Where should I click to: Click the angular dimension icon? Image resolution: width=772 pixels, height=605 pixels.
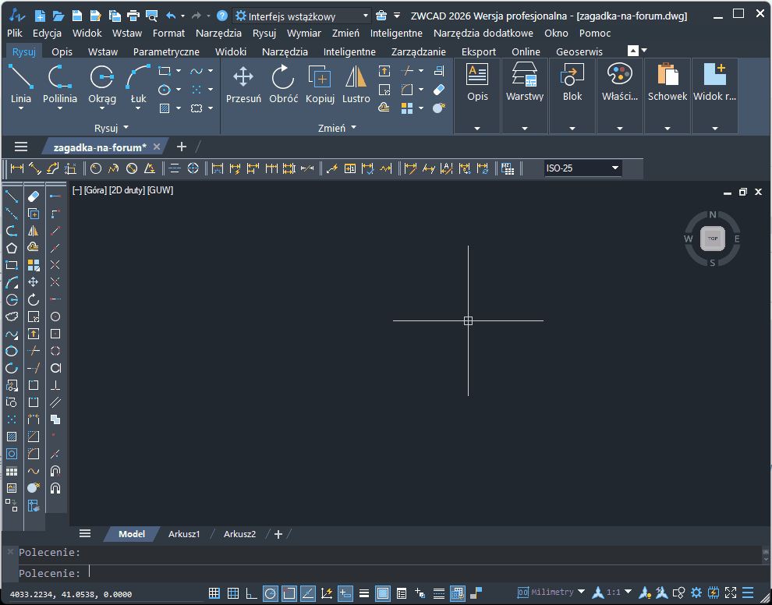[x=150, y=169]
